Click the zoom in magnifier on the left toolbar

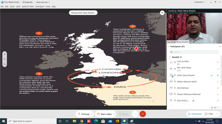pyautogui.click(x=5, y=59)
